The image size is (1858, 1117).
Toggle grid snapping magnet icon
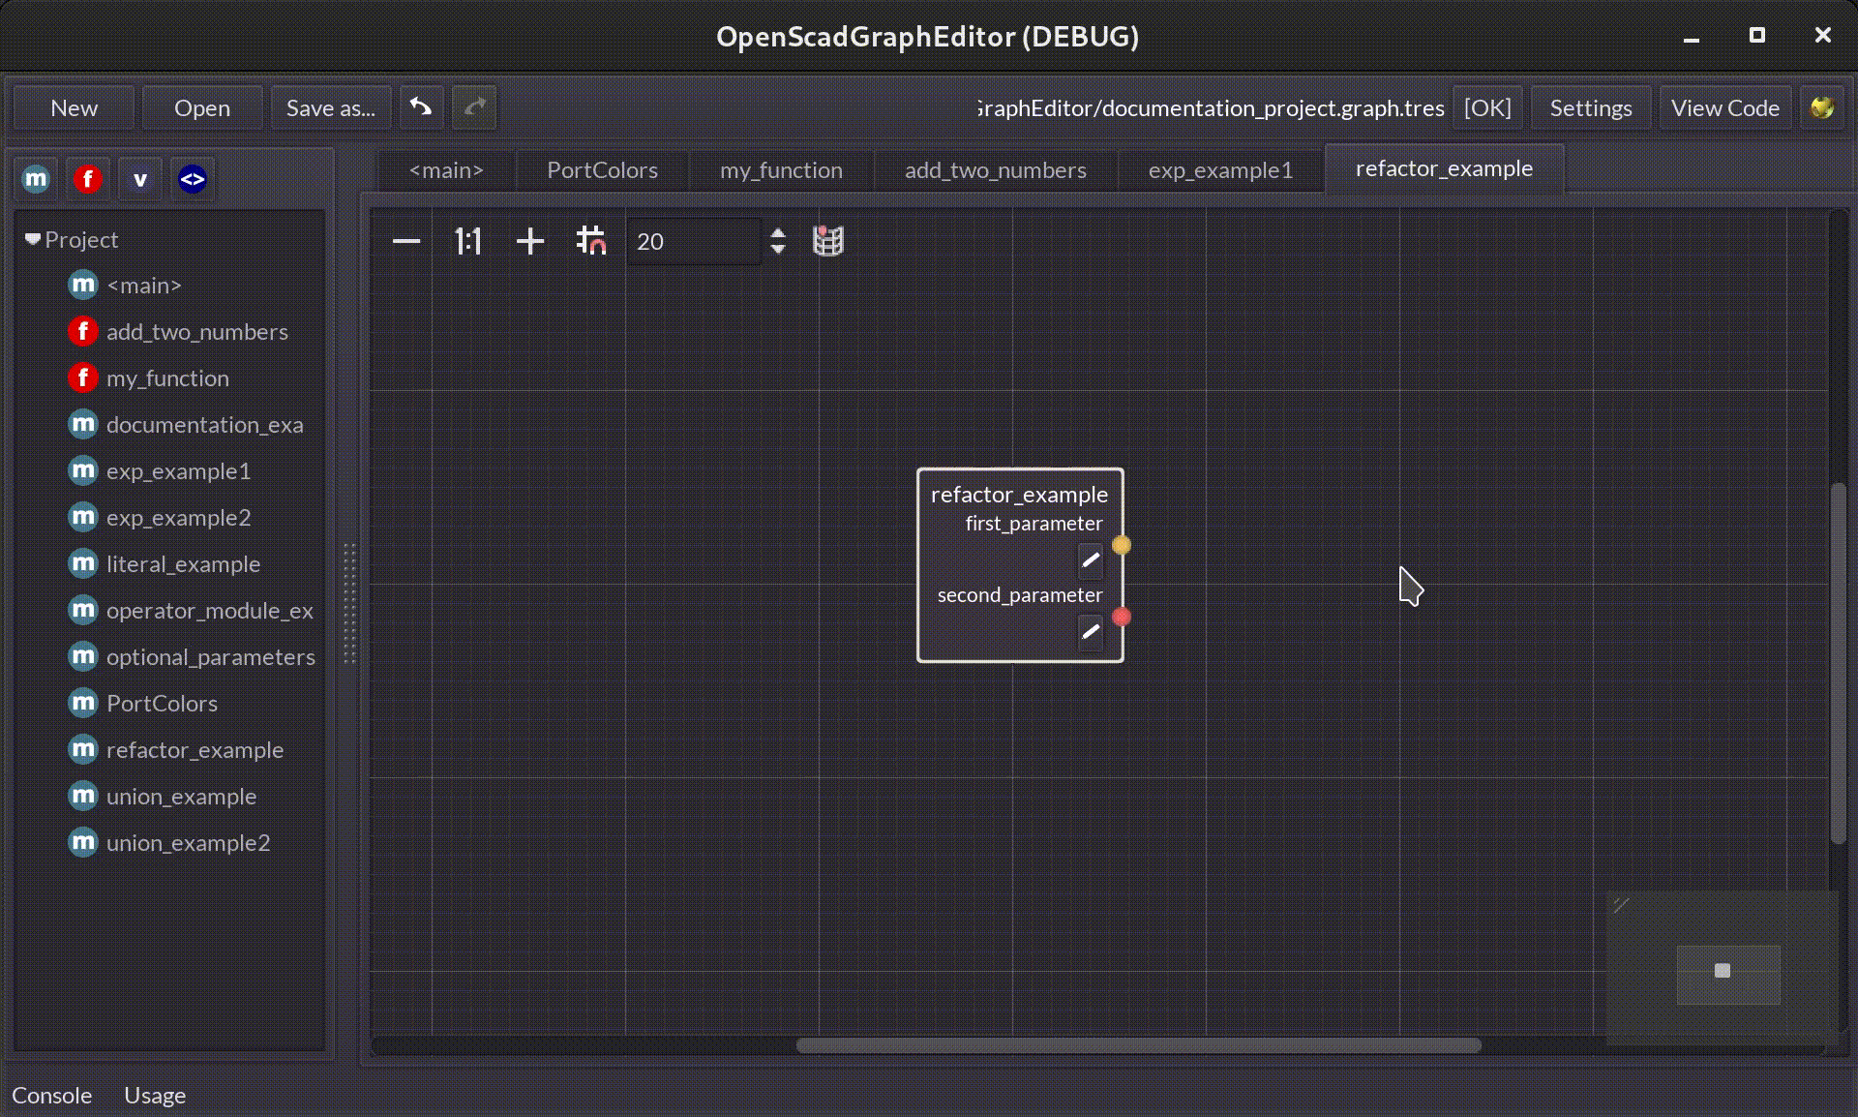(591, 241)
